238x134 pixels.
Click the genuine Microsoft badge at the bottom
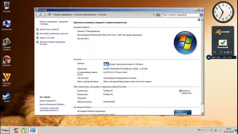click(183, 112)
